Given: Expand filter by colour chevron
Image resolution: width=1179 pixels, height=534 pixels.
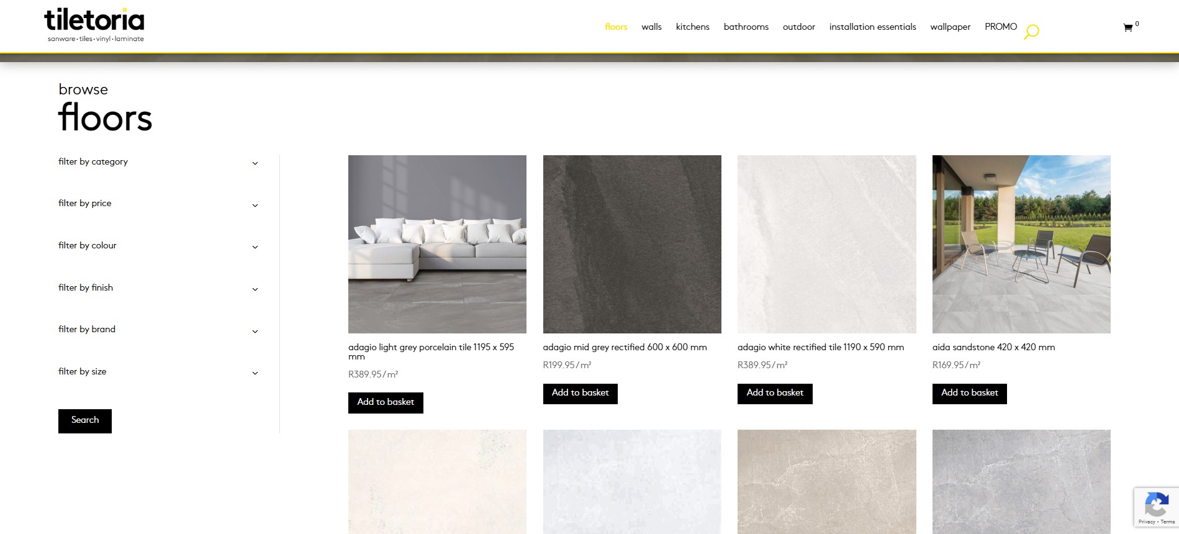Looking at the screenshot, I should (x=255, y=247).
